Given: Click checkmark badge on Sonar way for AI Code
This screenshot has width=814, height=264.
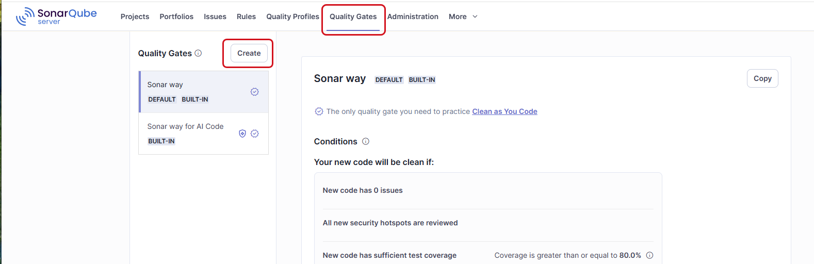Looking at the screenshot, I should coord(254,134).
